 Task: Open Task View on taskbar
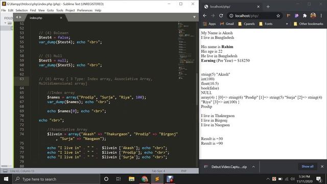point(119,179)
